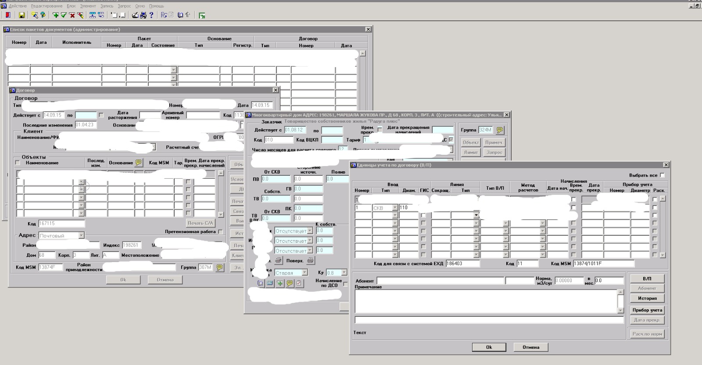
Task: Click the checklist icon below the Ку field
Action: pos(299,283)
